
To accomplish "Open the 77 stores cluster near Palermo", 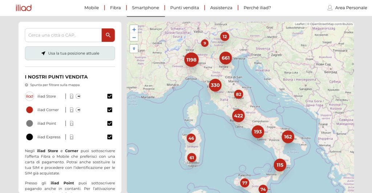I will click(x=244, y=183).
